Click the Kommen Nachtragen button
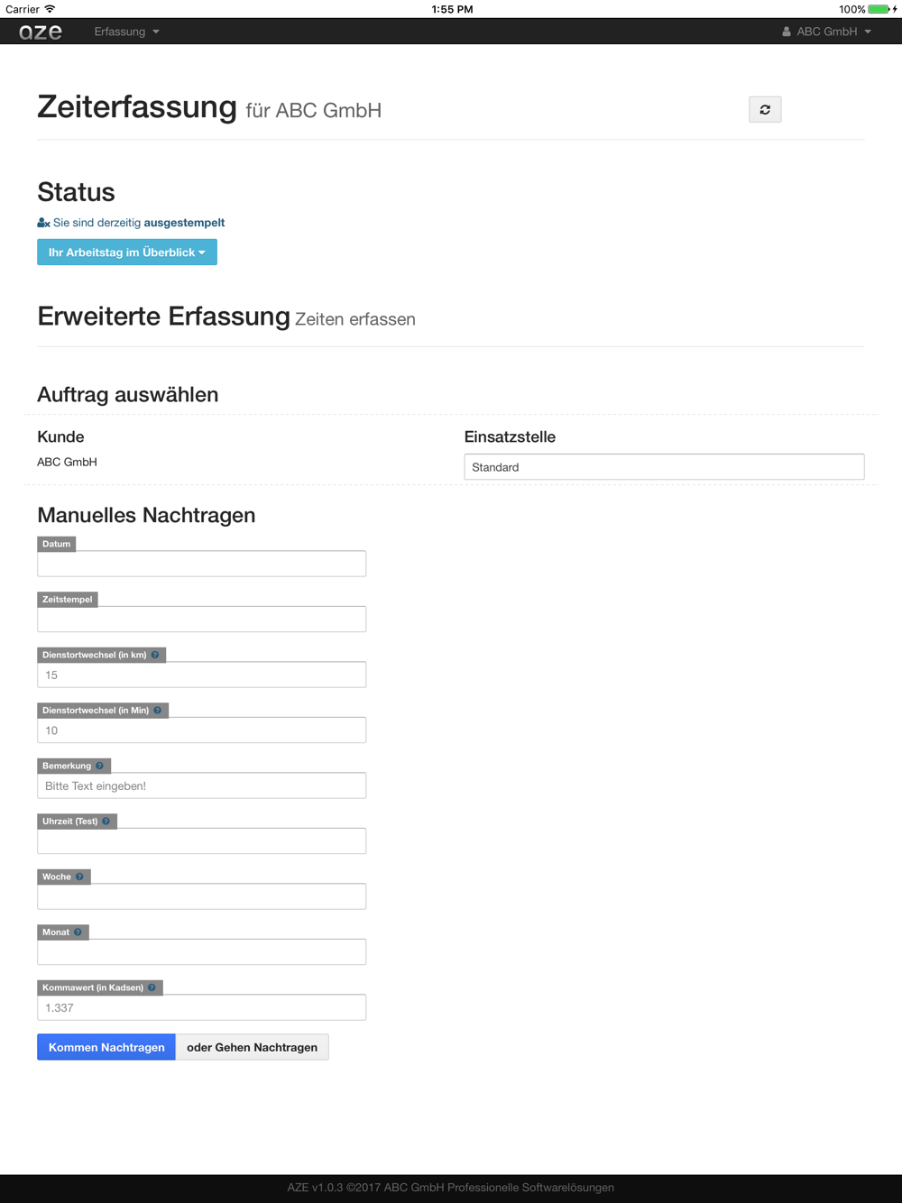902x1203 pixels. pos(106,1047)
